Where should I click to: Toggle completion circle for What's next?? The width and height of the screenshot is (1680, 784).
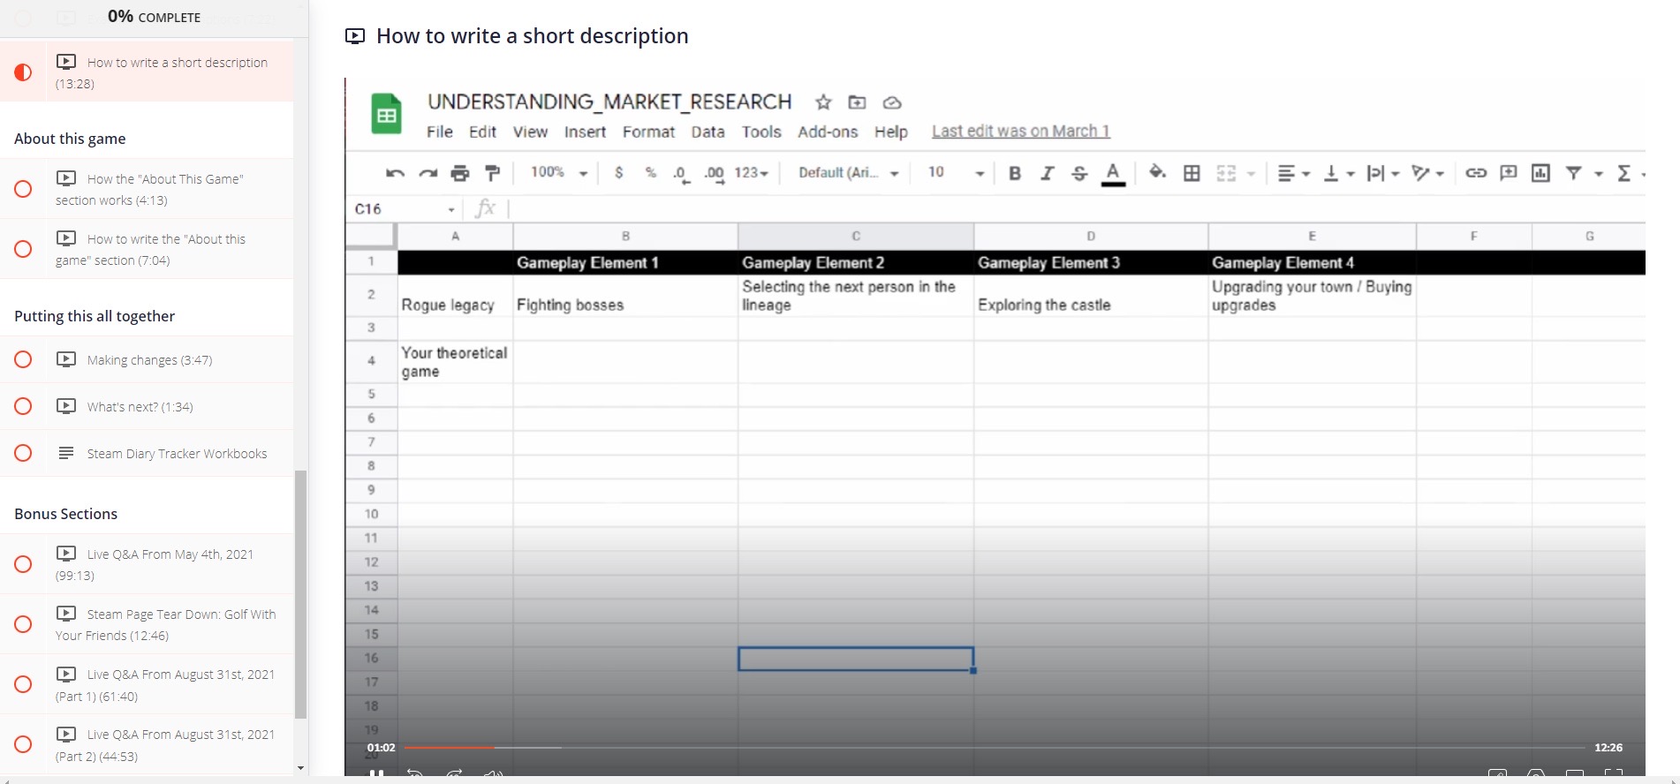click(24, 406)
